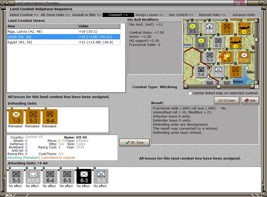The width and height of the screenshot is (267, 197).
Task: Click the orange 3-3 motorized unit on map
Action: click(x=236, y=71)
